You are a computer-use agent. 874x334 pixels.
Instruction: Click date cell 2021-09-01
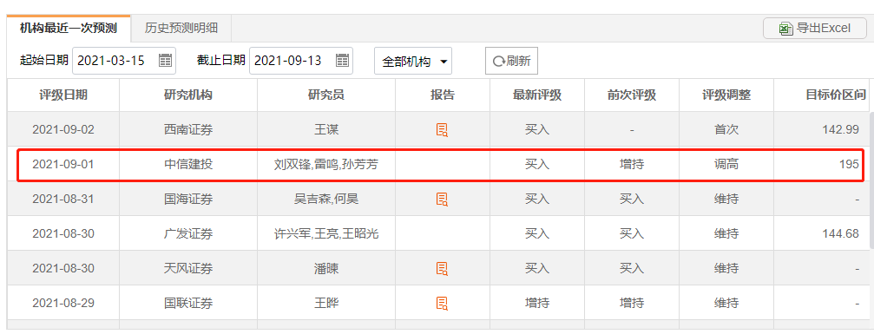(63, 165)
